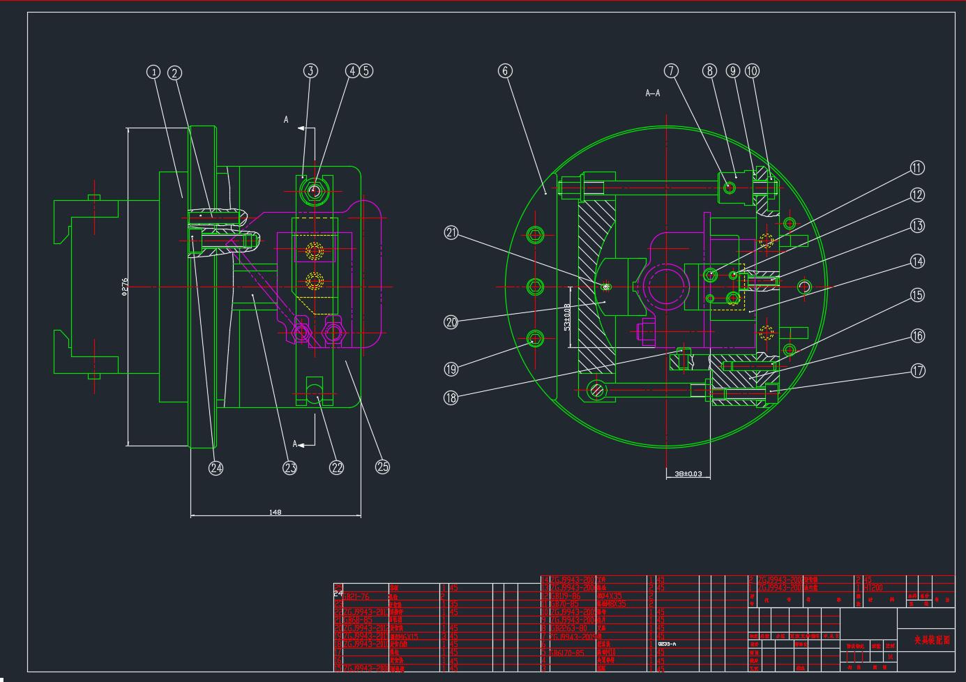Viewport: 966px width, 682px height.
Task: Click part balloon number 1
Action: 153,72
